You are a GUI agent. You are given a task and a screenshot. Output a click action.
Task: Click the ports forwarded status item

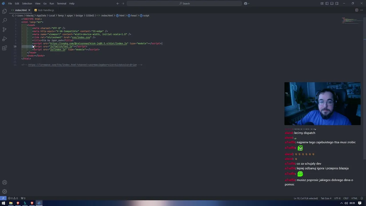(23, 198)
